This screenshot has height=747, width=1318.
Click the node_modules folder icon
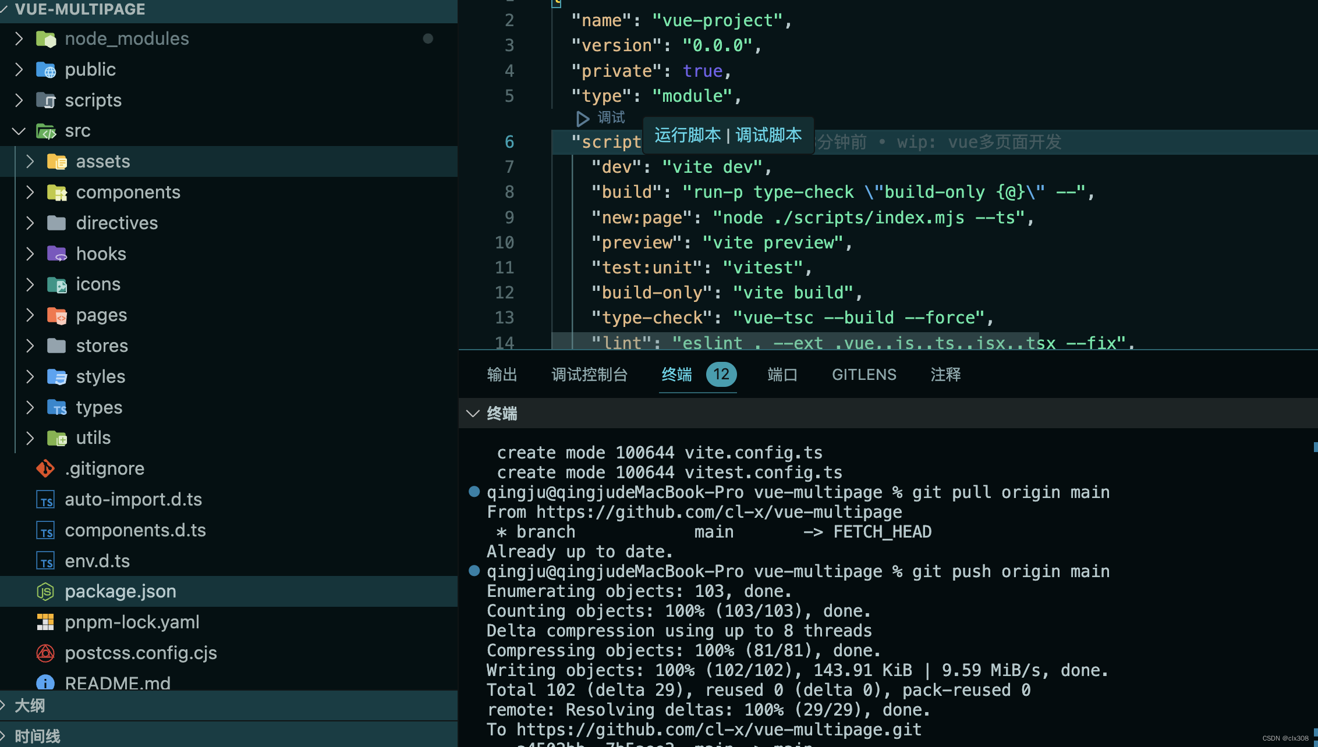46,39
